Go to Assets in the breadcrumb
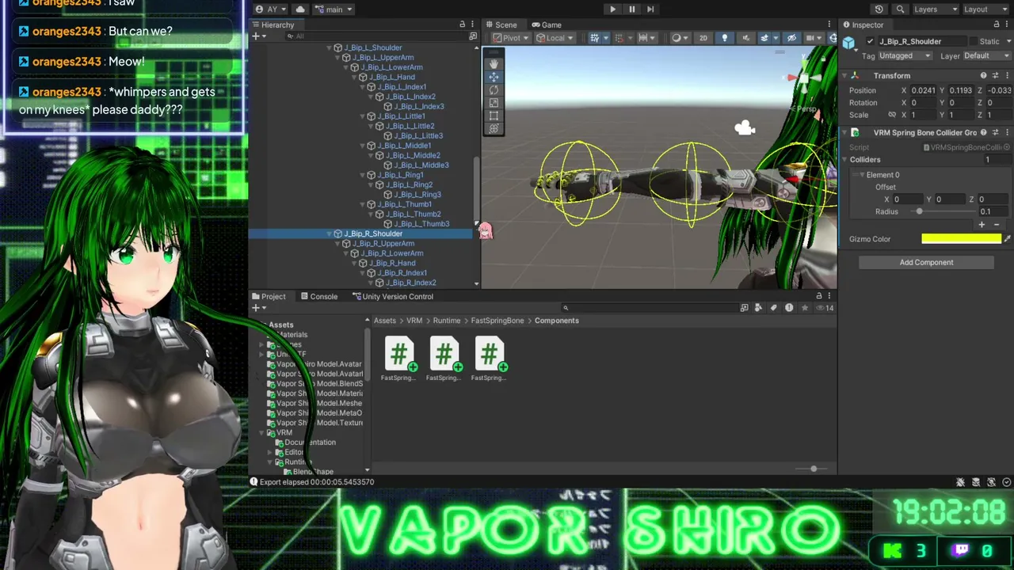1014x570 pixels. 384,321
